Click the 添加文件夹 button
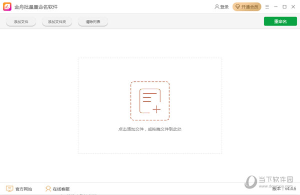 coord(57,21)
